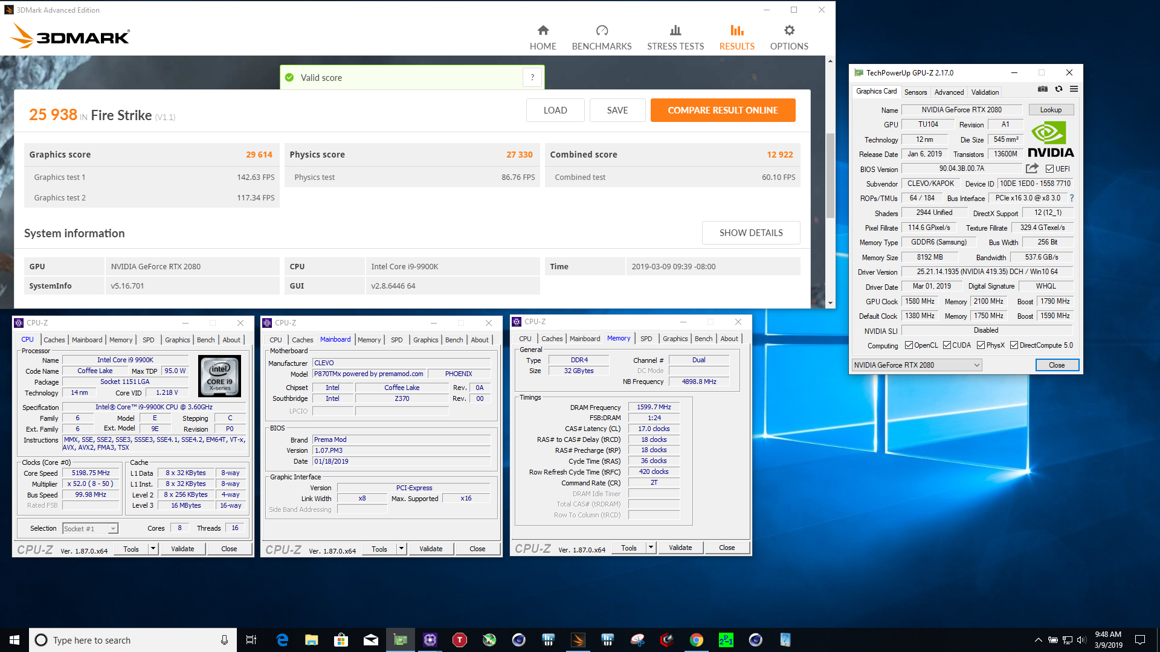The width and height of the screenshot is (1160, 652).
Task: Click the question mark beside Valid score
Action: (x=532, y=77)
